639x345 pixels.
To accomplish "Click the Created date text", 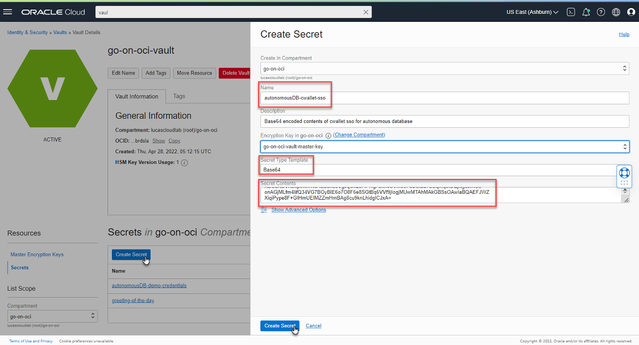I will (x=163, y=152).
